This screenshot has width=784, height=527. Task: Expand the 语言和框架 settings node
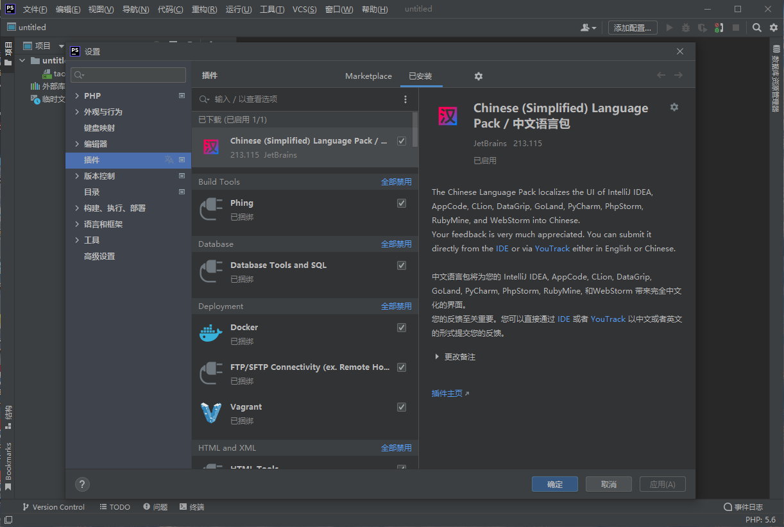(77, 224)
